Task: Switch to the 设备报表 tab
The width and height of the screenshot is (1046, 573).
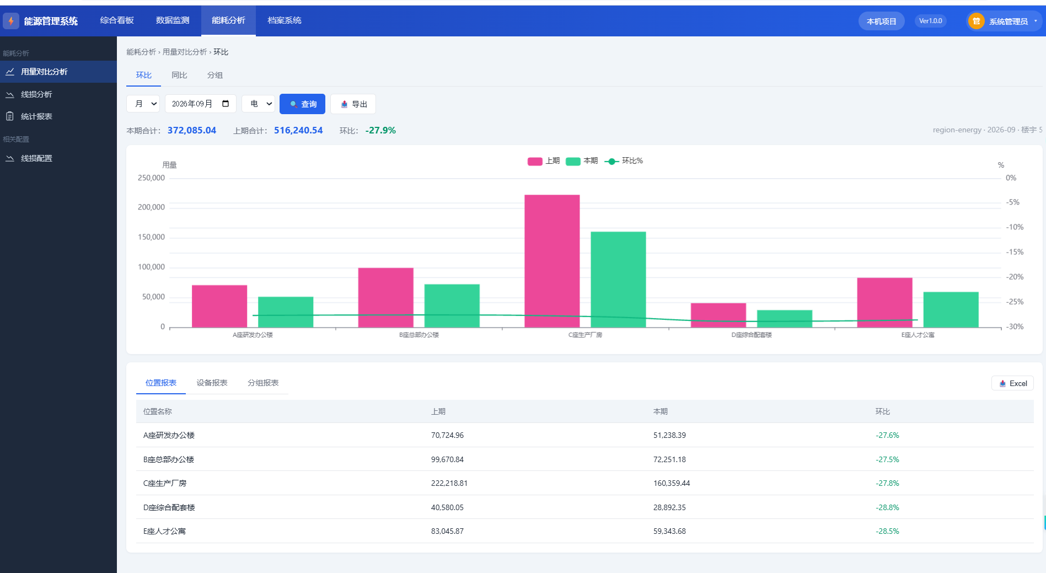Action: (212, 383)
